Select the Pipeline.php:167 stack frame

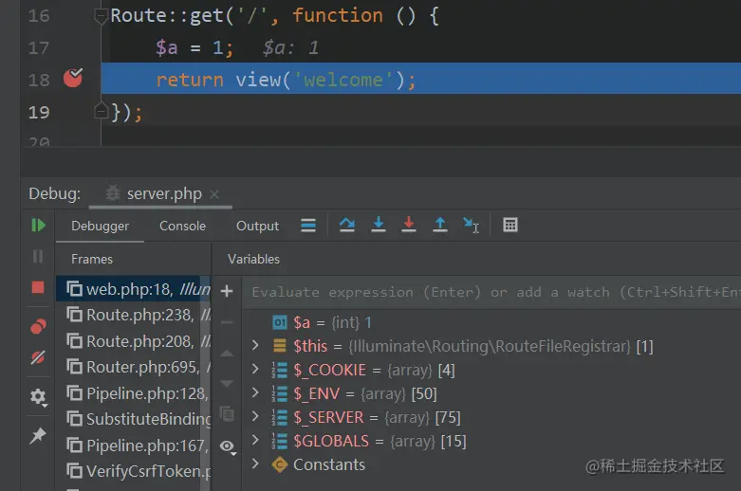pyautogui.click(x=133, y=446)
